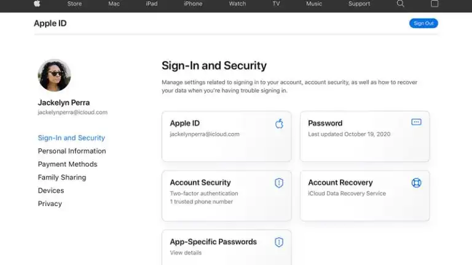Open the shopping bag icon
The width and height of the screenshot is (472, 265).
435,4
